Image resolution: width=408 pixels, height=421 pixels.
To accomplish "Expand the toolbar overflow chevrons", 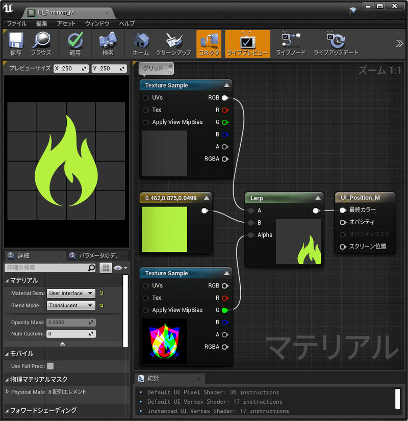I will pyautogui.click(x=399, y=43).
